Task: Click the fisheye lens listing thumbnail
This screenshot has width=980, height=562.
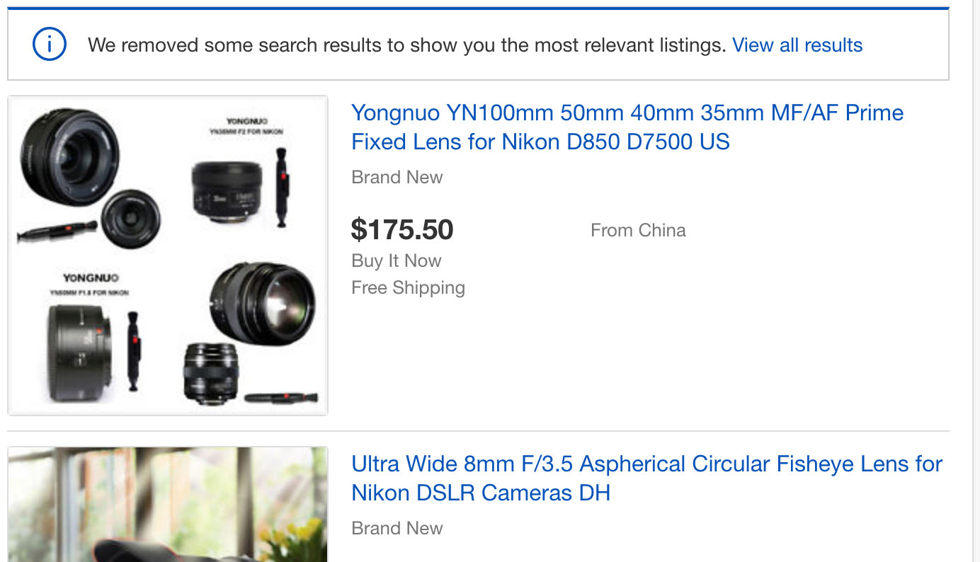Action: tap(168, 504)
